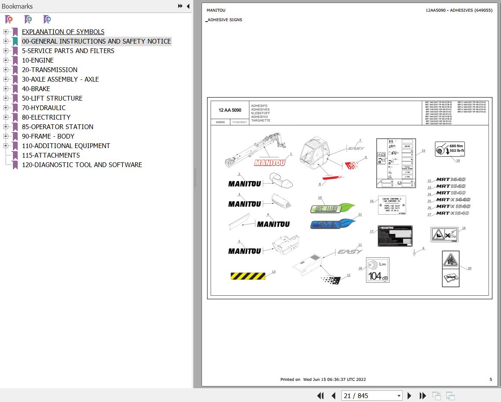Click the bookmark icon beside 120-DIAGNOSTIC TOOL
The image size is (501, 402).
(x=15, y=165)
